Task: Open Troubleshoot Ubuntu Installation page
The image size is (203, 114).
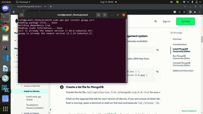Action: (x=35, y=106)
